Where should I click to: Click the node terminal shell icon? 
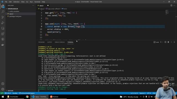click(x=156, y=42)
